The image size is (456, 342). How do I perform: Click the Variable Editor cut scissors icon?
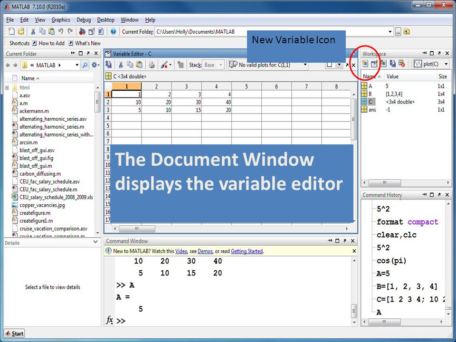[121, 65]
